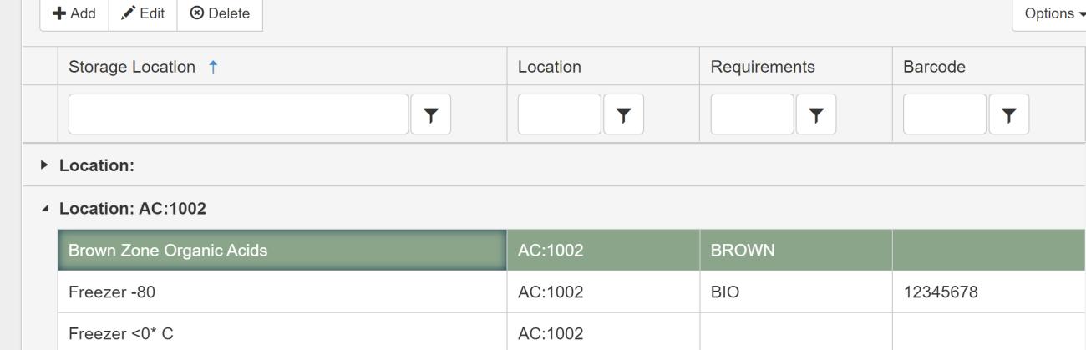Focus the Barcode filter text box
The image size is (1086, 350).
pyautogui.click(x=945, y=114)
